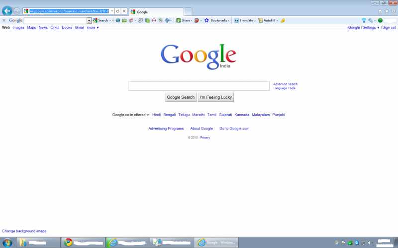Switch to Chrome in the Windows taskbar
This screenshot has height=248, width=398.
(x=83, y=243)
